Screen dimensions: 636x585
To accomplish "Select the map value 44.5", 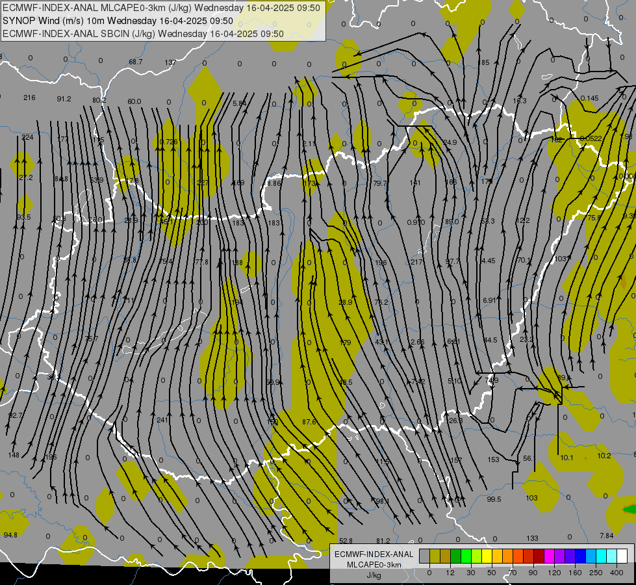I will (x=490, y=340).
